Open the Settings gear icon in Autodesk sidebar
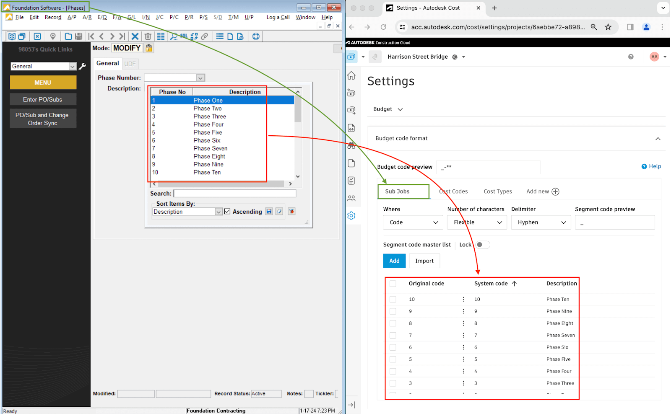 tap(351, 216)
